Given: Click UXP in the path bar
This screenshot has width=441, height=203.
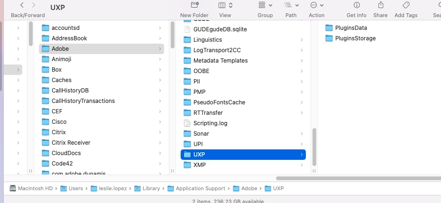Looking at the screenshot, I should [x=274, y=188].
